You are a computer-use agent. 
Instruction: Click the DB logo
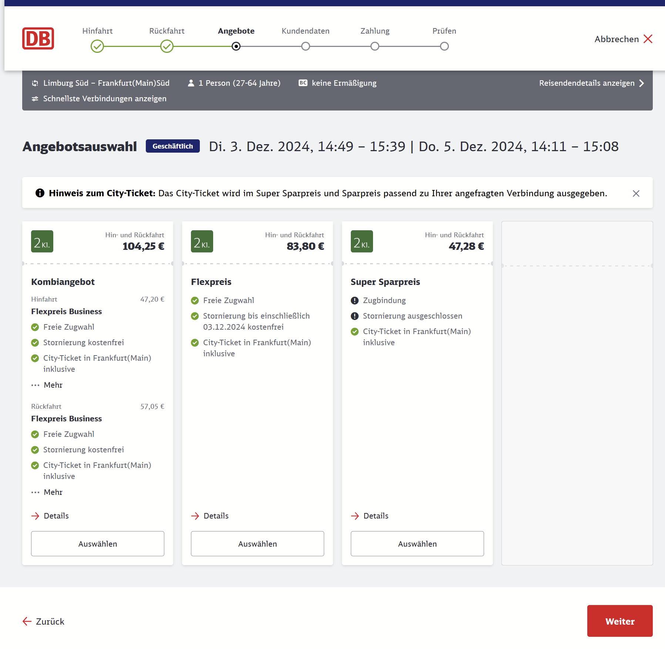pyautogui.click(x=38, y=38)
